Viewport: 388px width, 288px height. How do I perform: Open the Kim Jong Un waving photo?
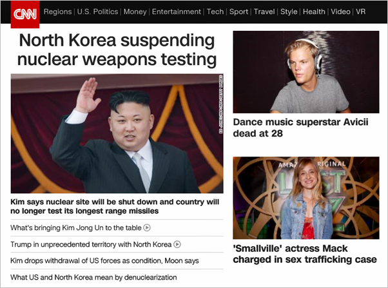coord(117,133)
